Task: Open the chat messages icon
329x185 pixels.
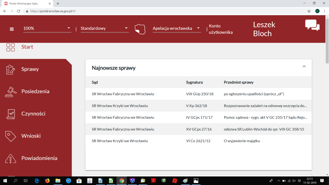Action: coord(312,25)
